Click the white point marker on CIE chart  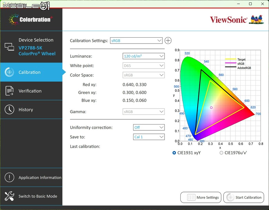click(x=211, y=108)
